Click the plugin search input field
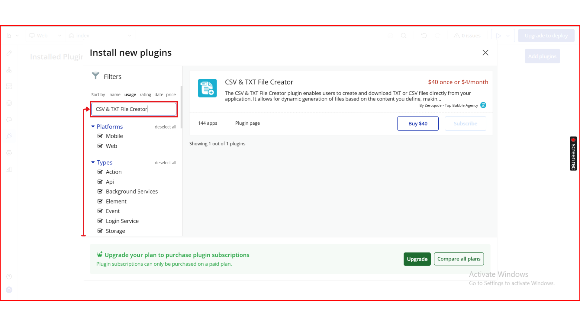Image resolution: width=580 pixels, height=326 pixels. click(134, 109)
